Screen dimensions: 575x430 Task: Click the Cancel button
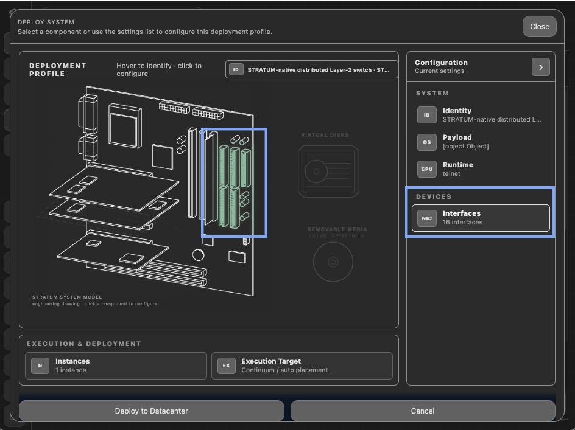pyautogui.click(x=423, y=411)
